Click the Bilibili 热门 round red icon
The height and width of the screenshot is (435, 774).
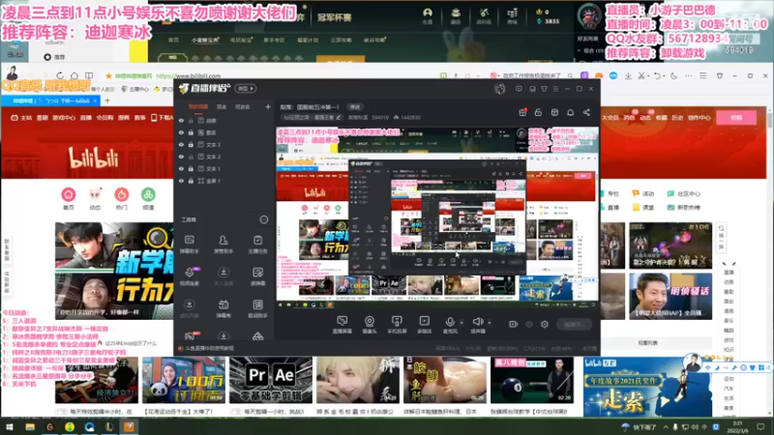[x=122, y=194]
